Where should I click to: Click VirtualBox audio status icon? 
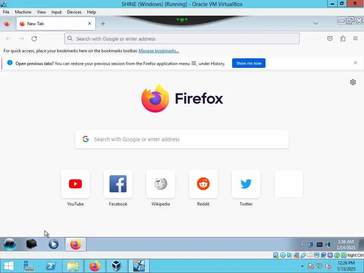(289, 255)
